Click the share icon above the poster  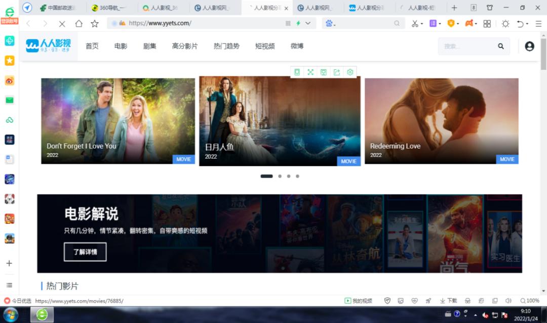pos(337,72)
